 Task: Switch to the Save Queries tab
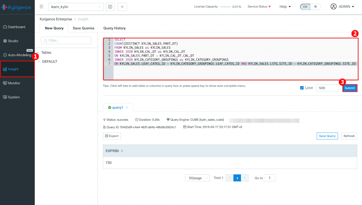(83, 28)
